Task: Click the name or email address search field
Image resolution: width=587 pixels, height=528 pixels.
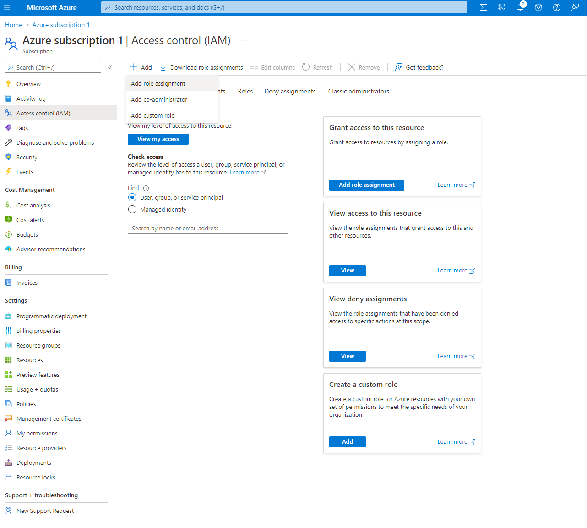Action: tap(207, 228)
